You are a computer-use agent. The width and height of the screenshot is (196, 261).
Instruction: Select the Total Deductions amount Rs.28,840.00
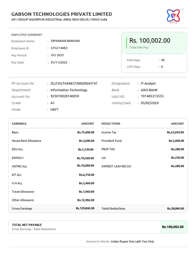click(x=176, y=208)
